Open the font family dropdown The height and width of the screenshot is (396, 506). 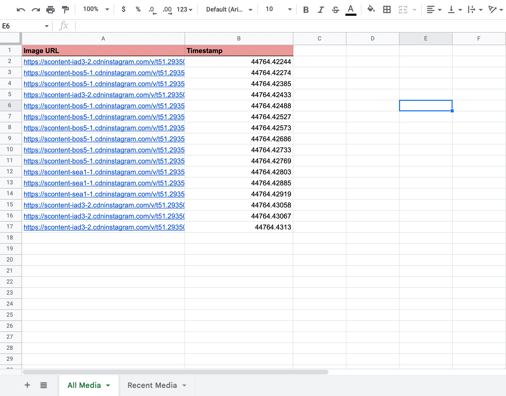pos(228,9)
